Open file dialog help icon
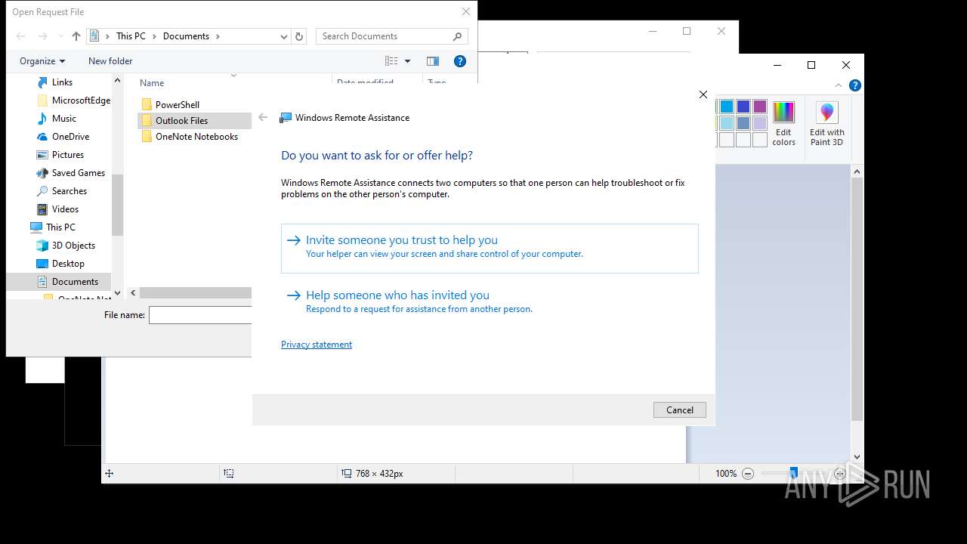 459,61
